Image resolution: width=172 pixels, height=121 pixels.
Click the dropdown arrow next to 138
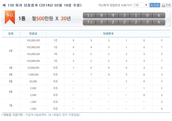pyautogui.click(x=146, y=5)
